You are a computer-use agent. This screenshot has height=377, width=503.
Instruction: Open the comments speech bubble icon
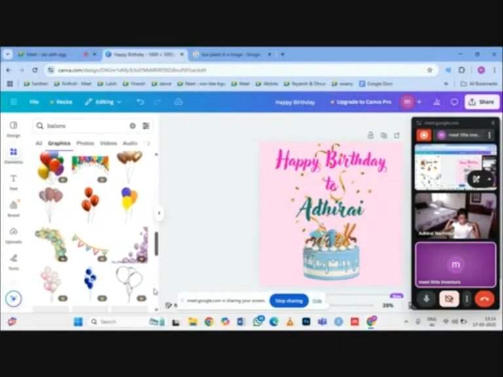[x=454, y=102]
